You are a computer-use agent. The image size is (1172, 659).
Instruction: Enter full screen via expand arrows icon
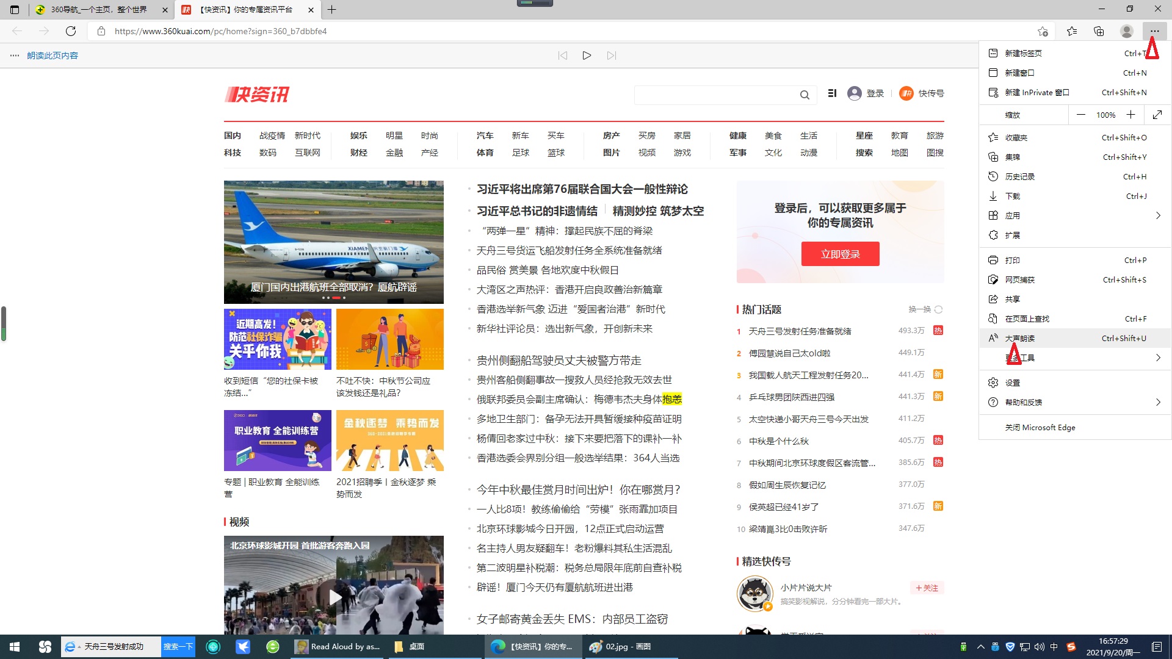1157,115
